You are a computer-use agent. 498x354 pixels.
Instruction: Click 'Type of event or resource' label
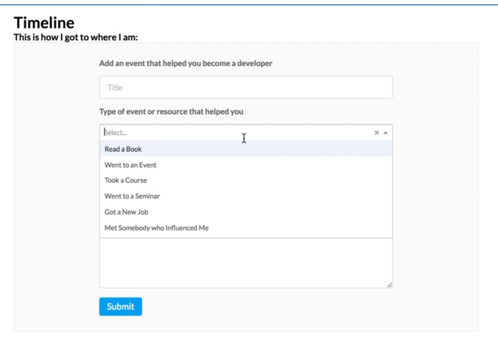(171, 112)
